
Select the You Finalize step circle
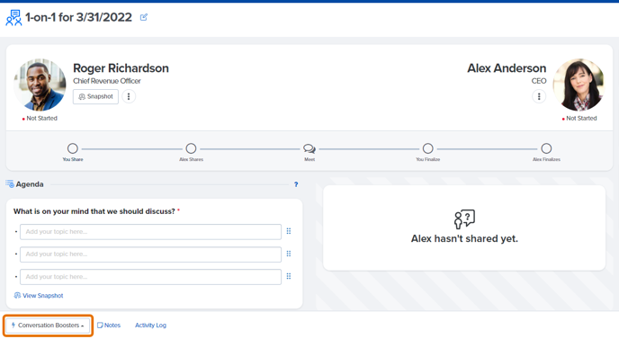pyautogui.click(x=428, y=148)
